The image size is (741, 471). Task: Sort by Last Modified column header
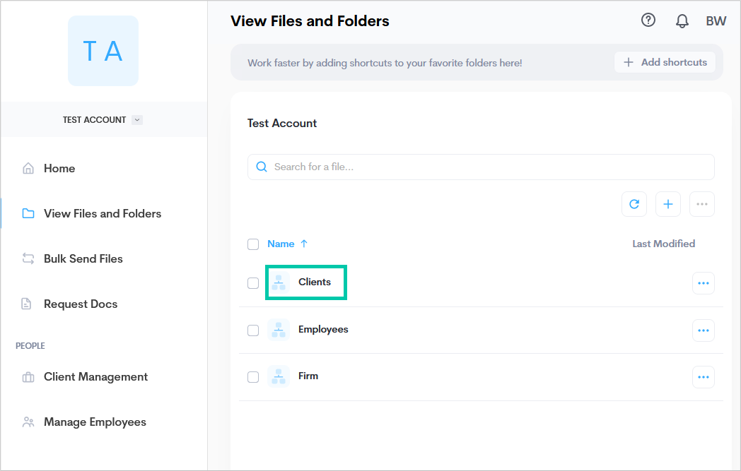[663, 244]
